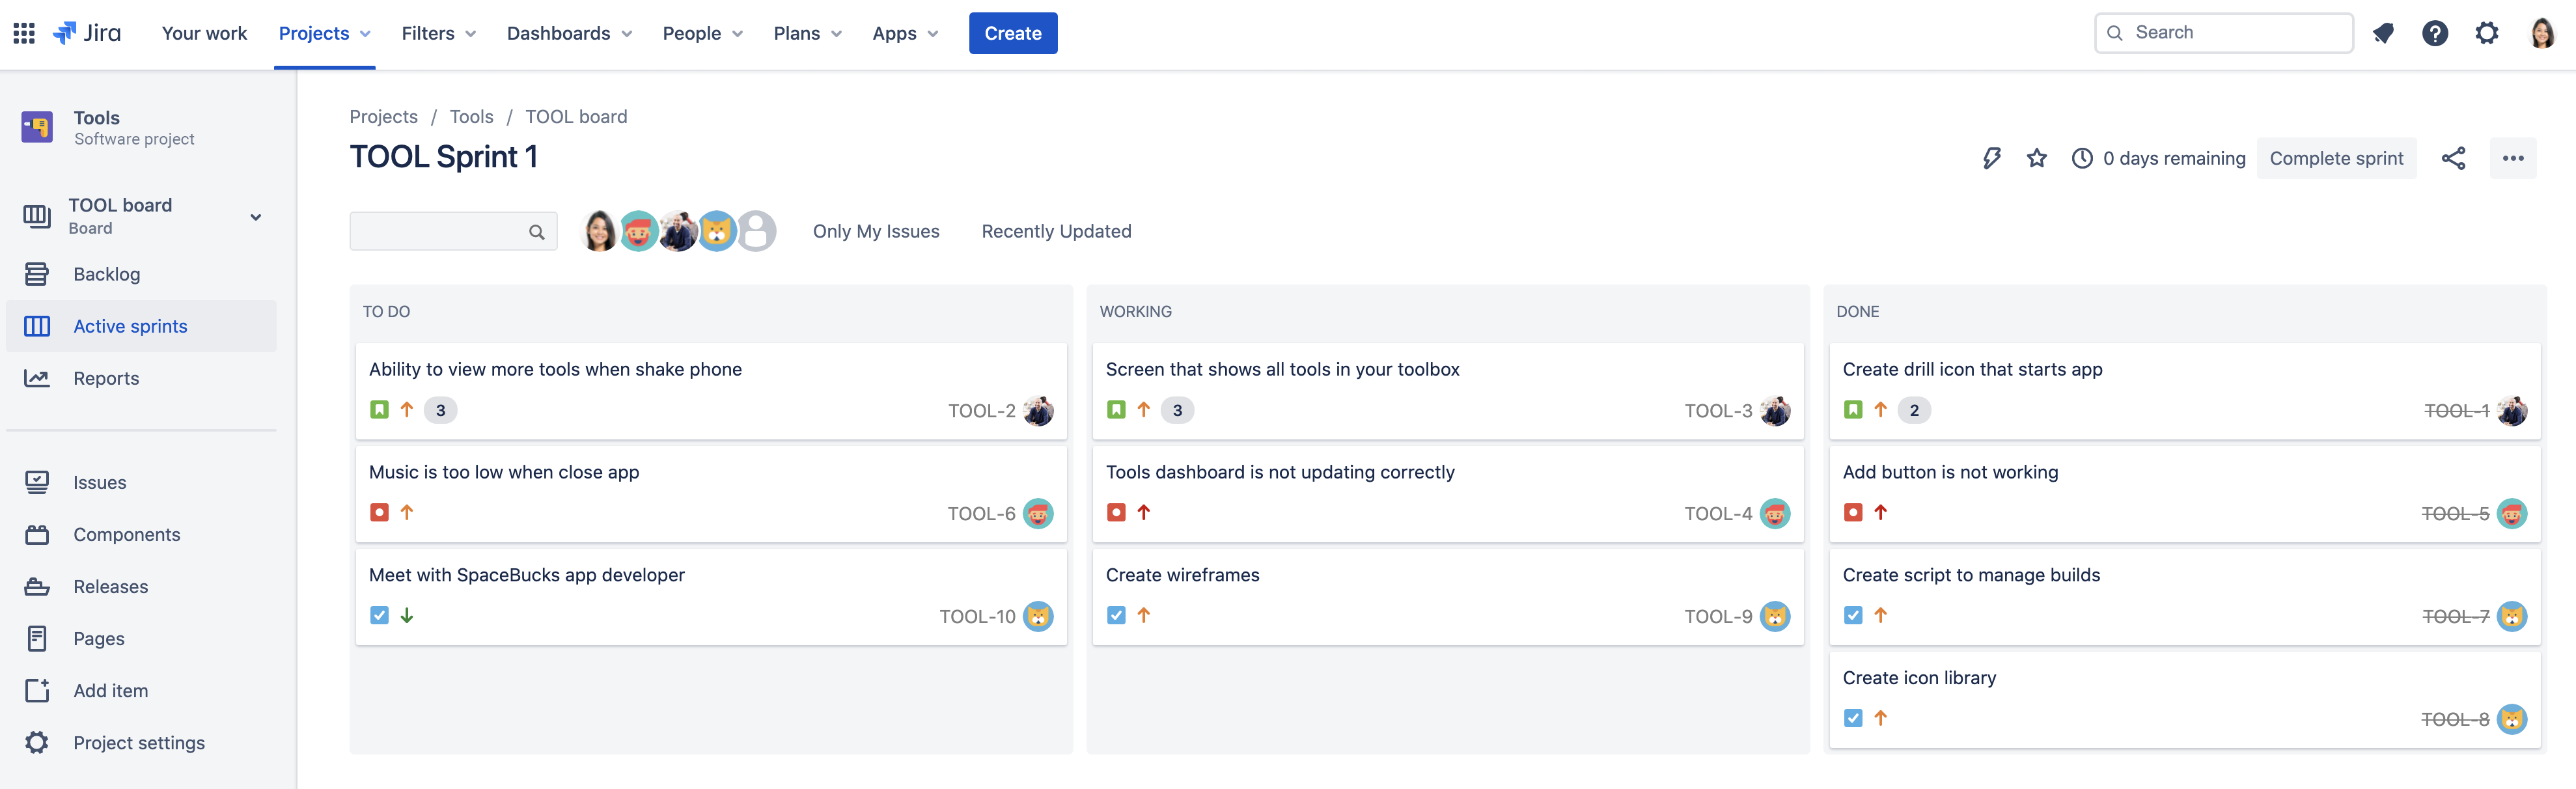Select Your work in the top menu

(x=204, y=32)
